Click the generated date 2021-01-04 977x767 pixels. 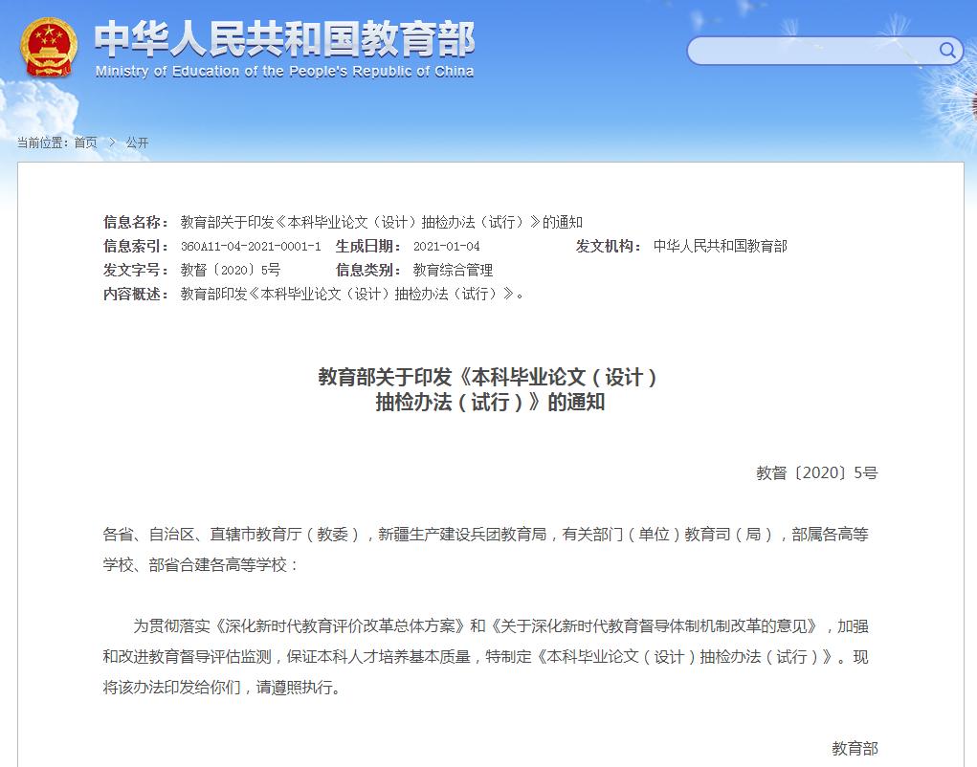coord(447,247)
